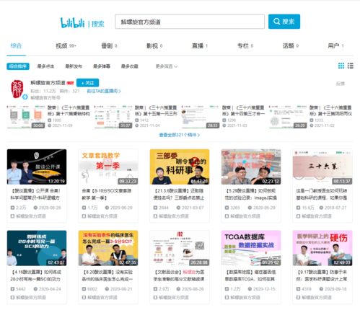360x310 pixels.
Task: Click play count icon beside 15.6万
Action: coord(298,208)
